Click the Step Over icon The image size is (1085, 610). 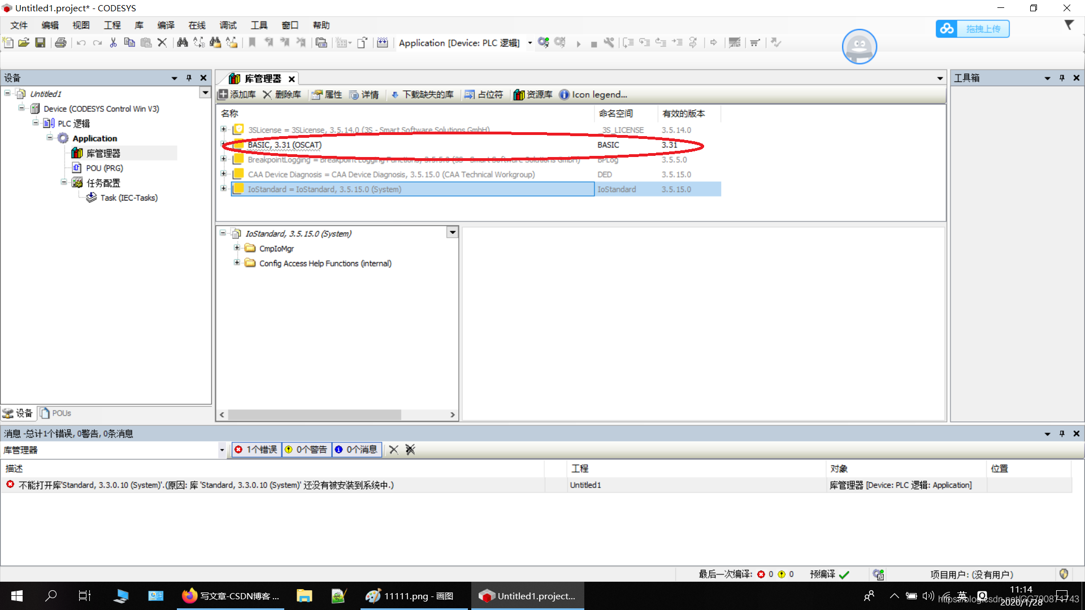tap(628, 42)
